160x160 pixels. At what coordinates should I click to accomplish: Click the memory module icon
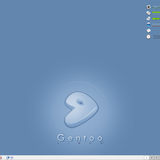(x=148, y=13)
